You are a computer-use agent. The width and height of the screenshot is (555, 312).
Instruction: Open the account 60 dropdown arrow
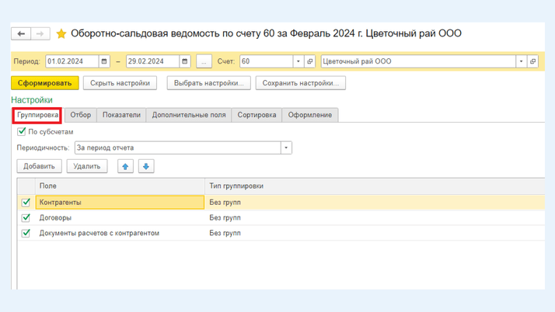click(x=298, y=61)
